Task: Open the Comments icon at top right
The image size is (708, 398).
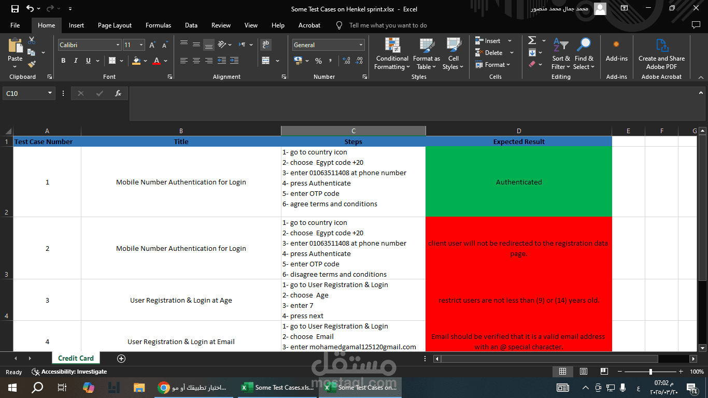Action: click(x=696, y=25)
